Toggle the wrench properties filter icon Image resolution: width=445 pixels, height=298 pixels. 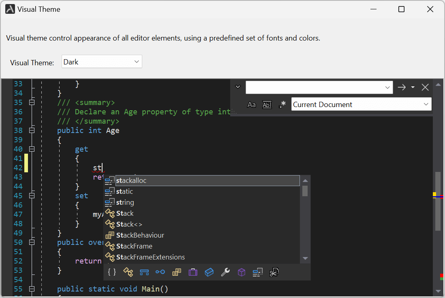point(225,272)
